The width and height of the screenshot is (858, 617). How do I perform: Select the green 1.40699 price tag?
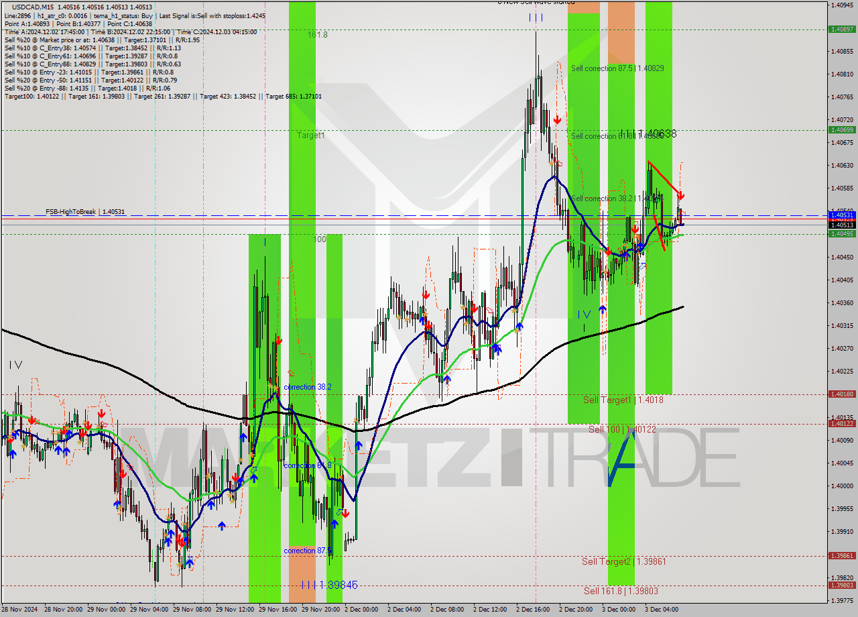coord(842,129)
